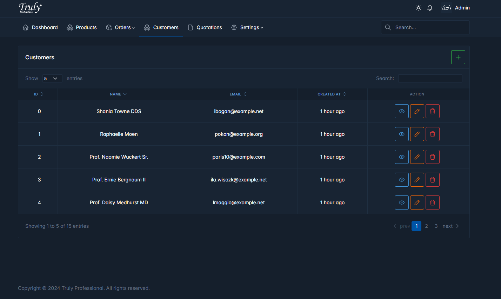This screenshot has height=299, width=501.
Task: Toggle light/dark theme sun icon
Action: click(418, 8)
